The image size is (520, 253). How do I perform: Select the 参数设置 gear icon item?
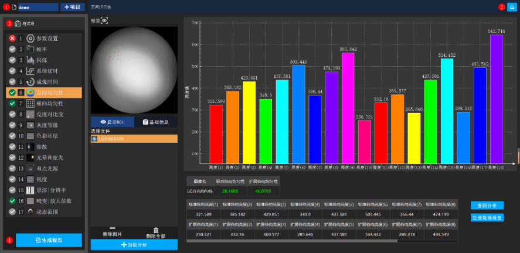click(30, 38)
